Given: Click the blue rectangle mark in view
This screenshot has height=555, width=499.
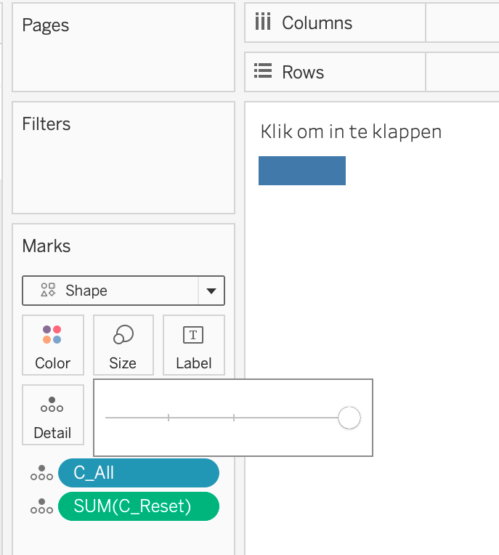Looking at the screenshot, I should coord(301,171).
